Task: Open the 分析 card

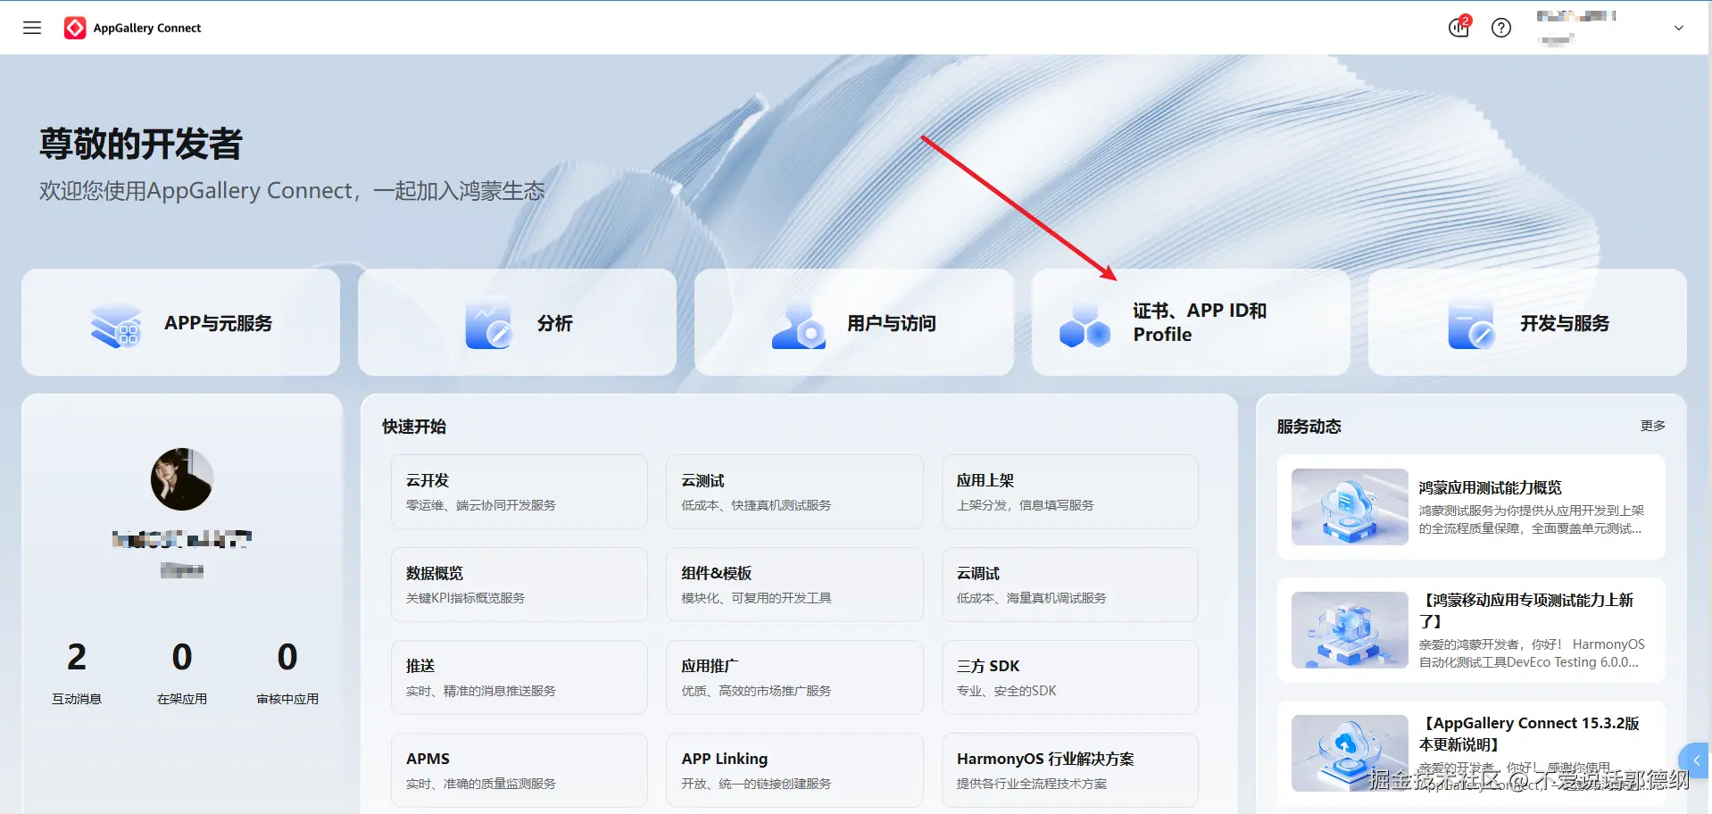Action: coord(517,322)
